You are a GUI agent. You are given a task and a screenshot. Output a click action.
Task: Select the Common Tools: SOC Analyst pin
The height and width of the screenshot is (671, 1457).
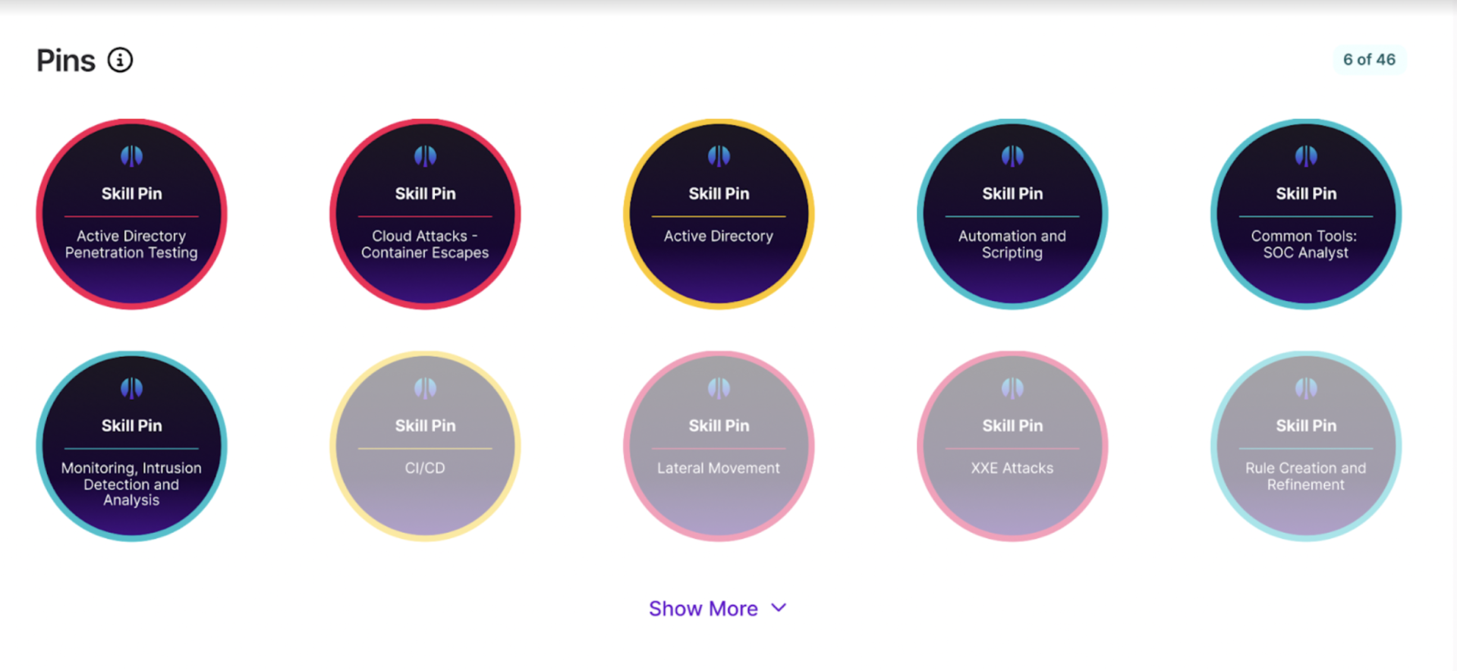coord(1306,215)
